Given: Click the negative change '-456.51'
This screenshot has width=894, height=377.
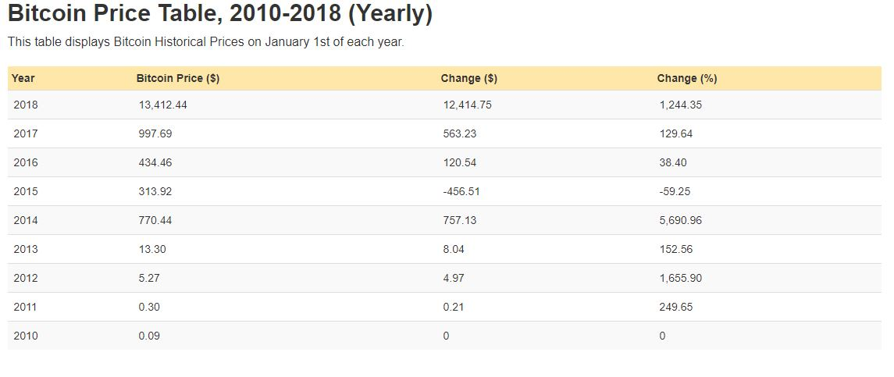Looking at the screenshot, I should 461,192.
